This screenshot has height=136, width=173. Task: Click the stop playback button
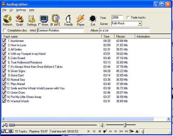pos(100,131)
